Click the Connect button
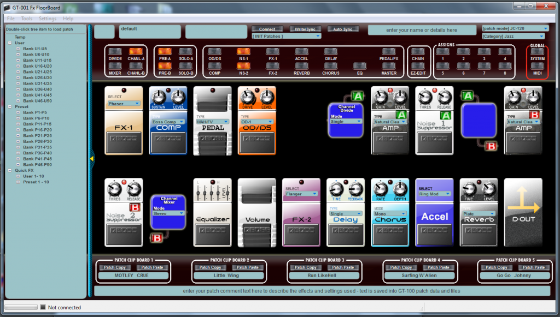The width and height of the screenshot is (560, 317). (x=267, y=29)
